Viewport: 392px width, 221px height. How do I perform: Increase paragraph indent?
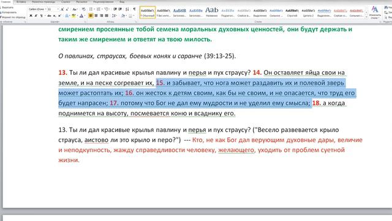(x=120, y=9)
